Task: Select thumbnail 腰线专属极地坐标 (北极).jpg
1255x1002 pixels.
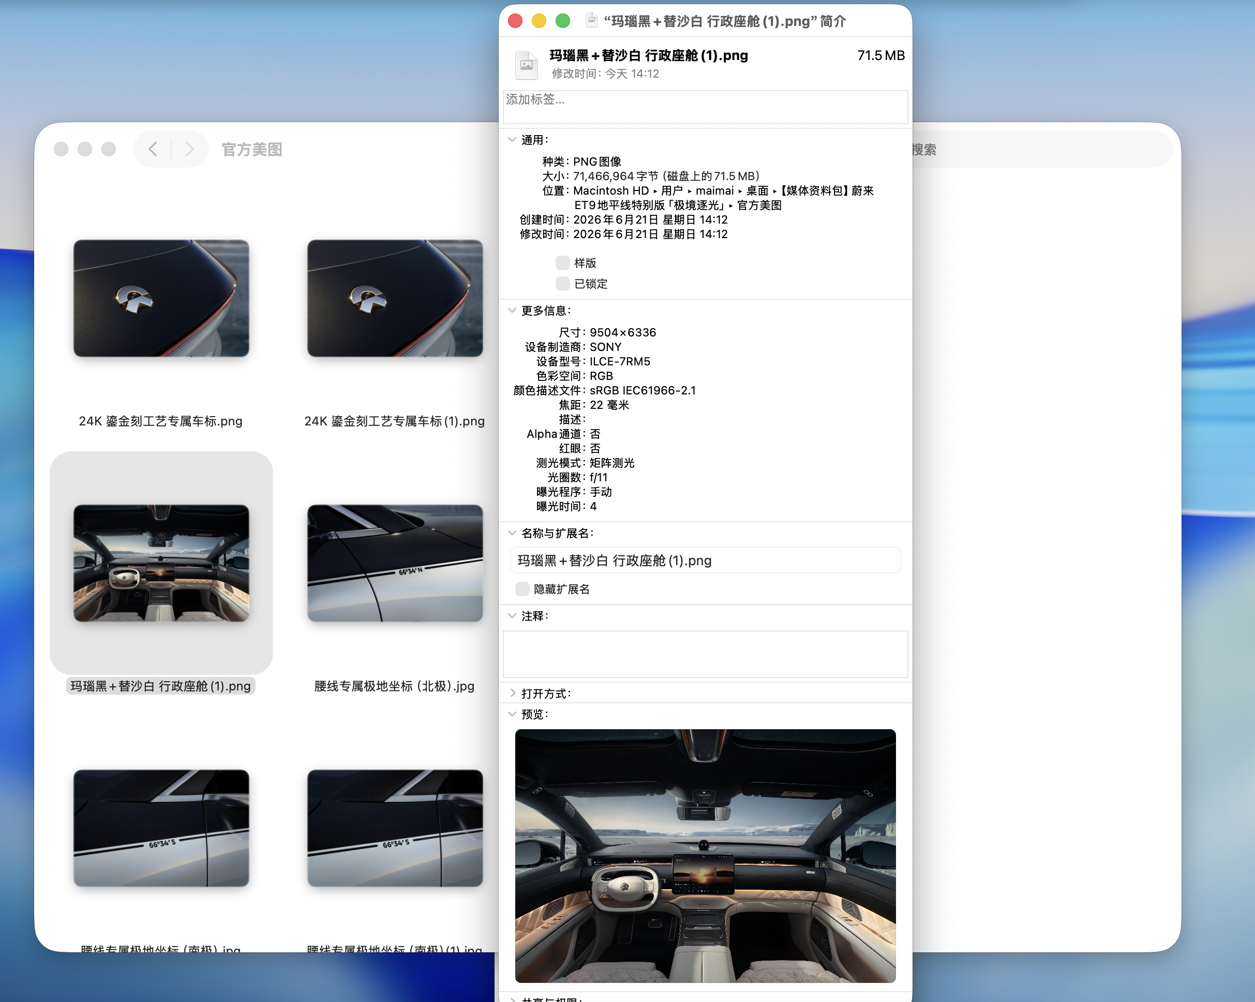Action: (395, 563)
